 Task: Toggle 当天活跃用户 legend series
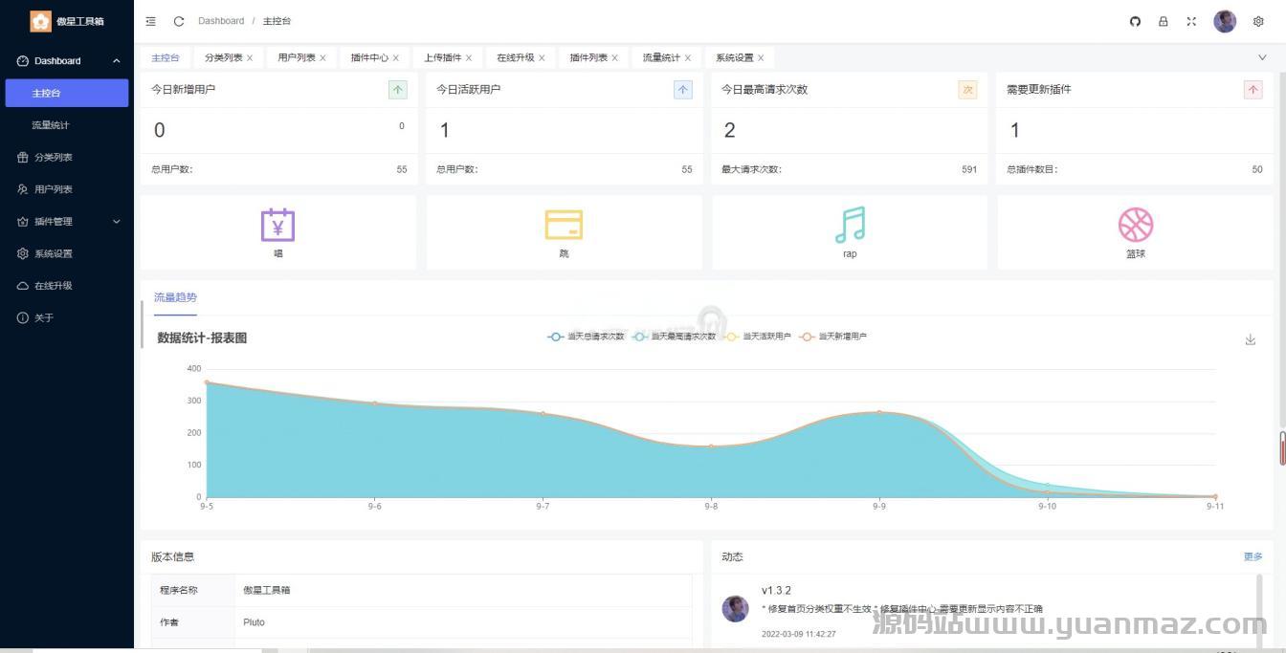pos(760,337)
